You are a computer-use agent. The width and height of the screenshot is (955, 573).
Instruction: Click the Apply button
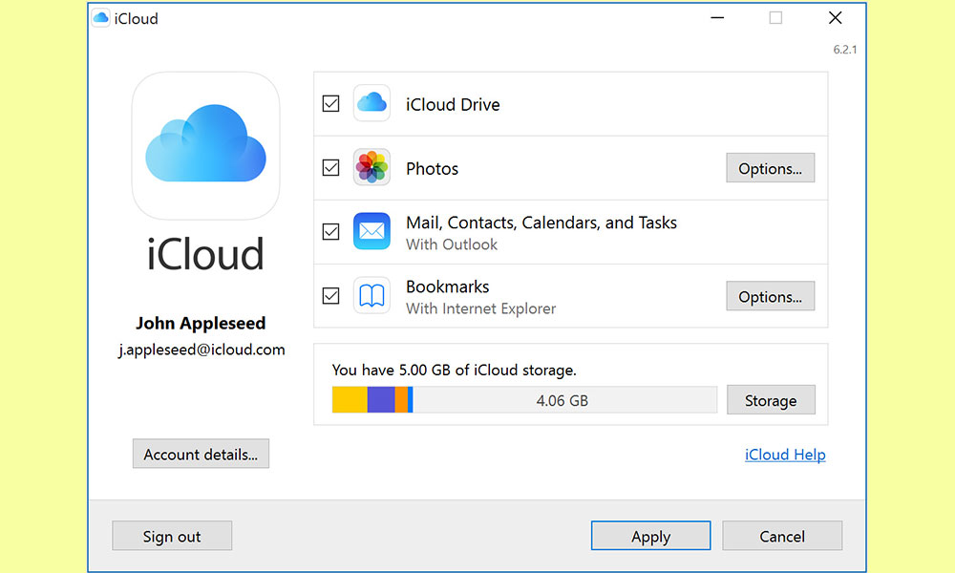point(650,536)
